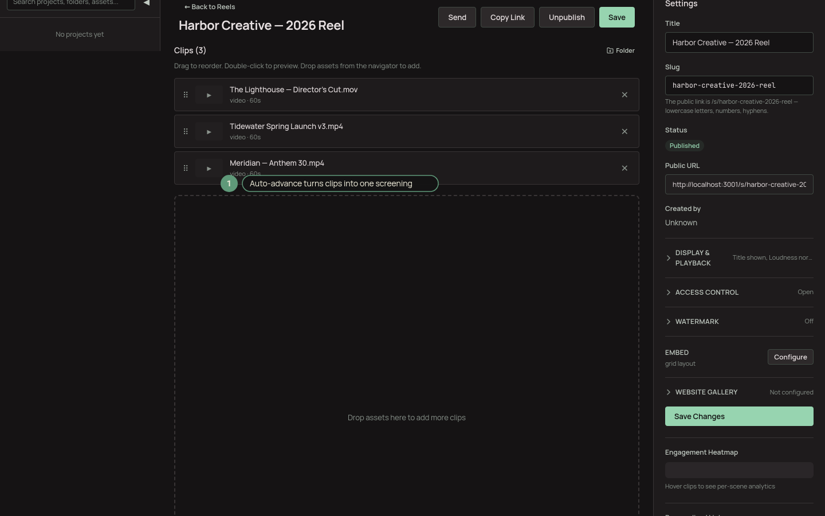This screenshot has width=825, height=516.
Task: Focus the projects search box
Action: click(71, 3)
